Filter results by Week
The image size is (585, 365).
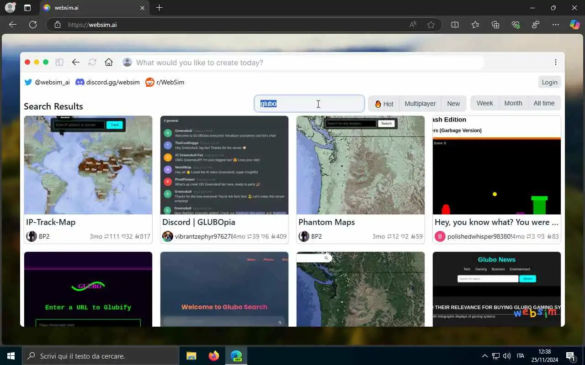coord(484,103)
